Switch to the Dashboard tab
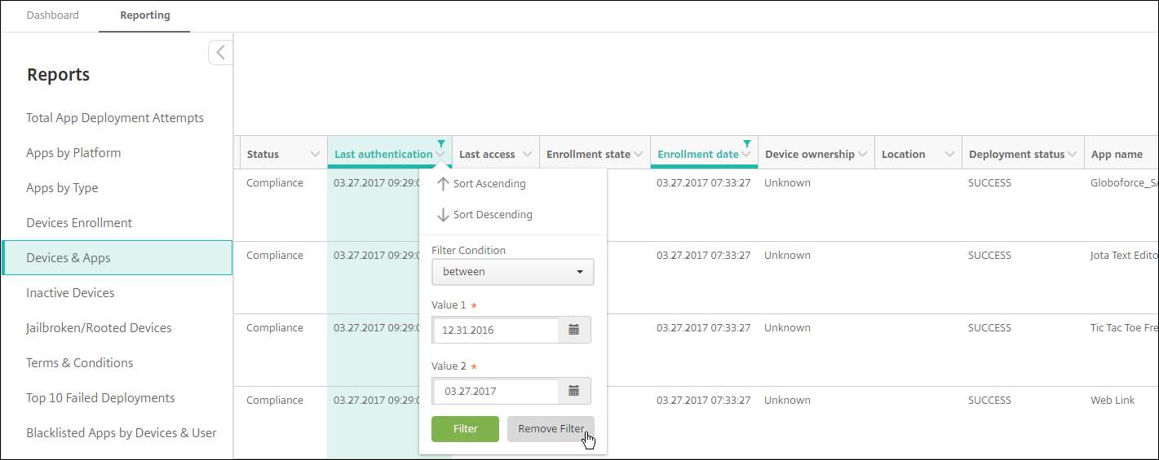 (x=53, y=15)
